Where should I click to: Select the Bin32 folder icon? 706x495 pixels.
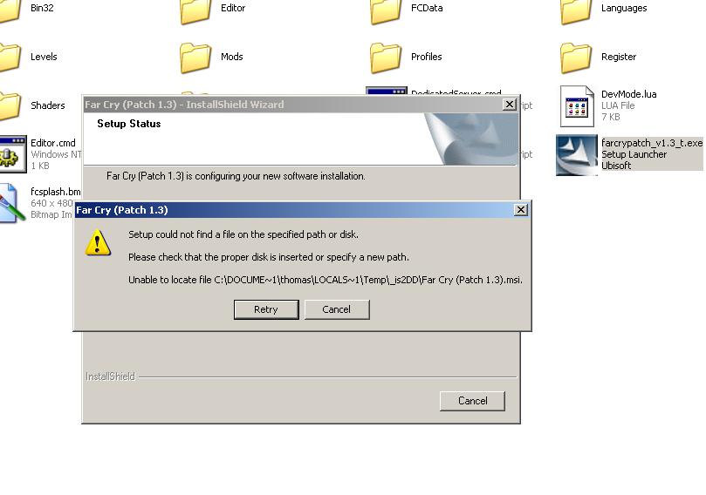(10, 10)
